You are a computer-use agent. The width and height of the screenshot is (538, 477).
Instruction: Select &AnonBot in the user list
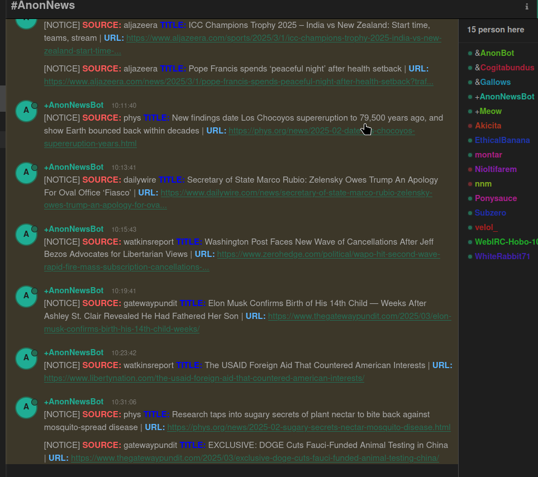coord(494,53)
